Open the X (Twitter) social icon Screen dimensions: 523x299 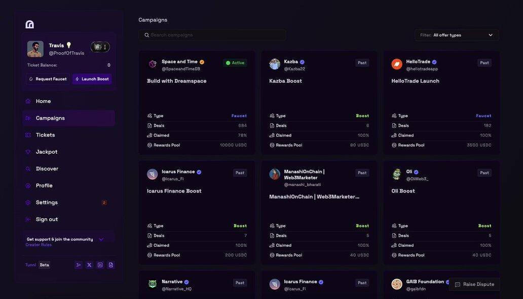(x=89, y=265)
